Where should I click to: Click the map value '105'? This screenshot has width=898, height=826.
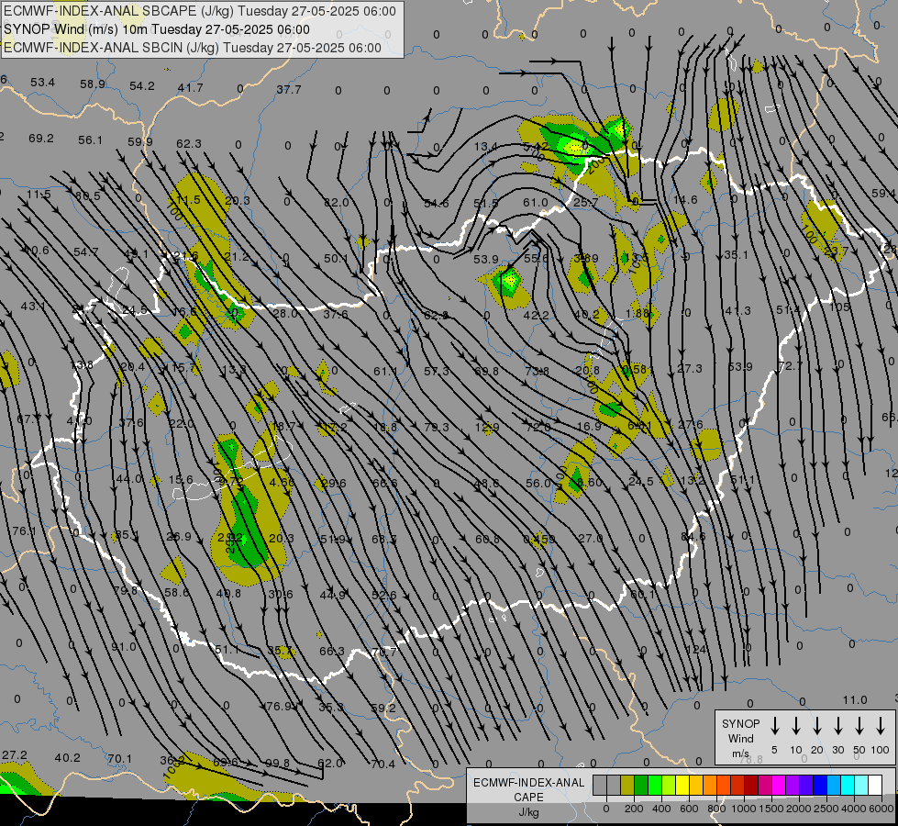coord(839,307)
